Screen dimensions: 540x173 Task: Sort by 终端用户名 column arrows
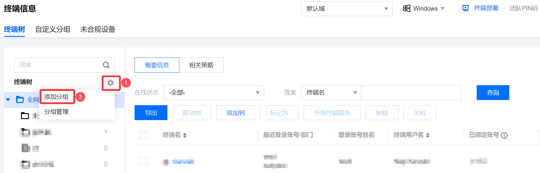click(428, 135)
